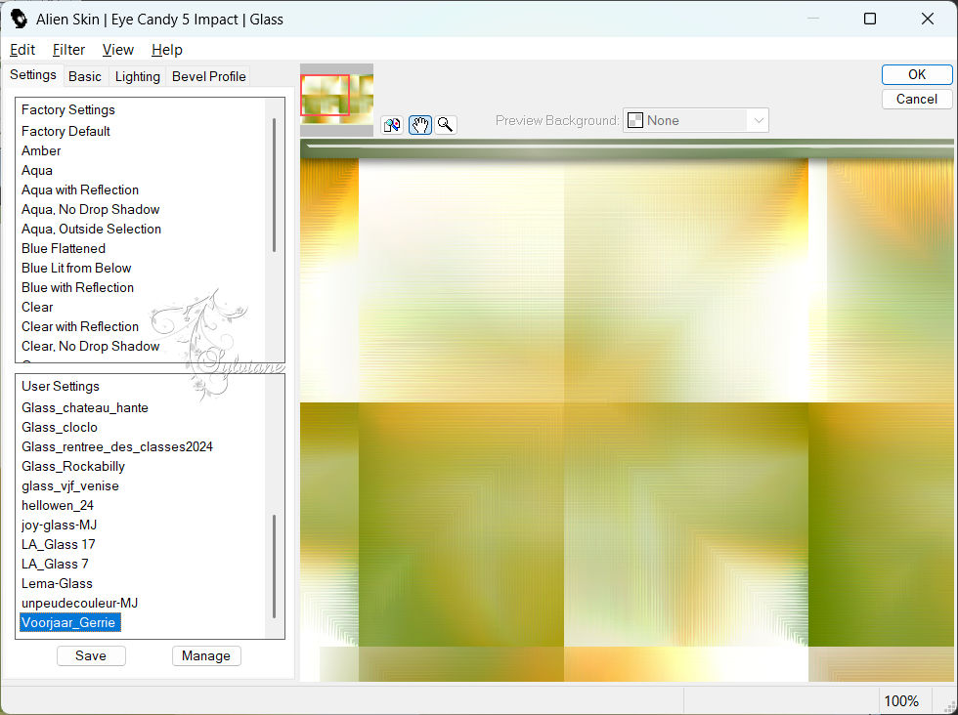Toggle the original/preview compare icon
Screen dimensions: 958x715
[392, 125]
